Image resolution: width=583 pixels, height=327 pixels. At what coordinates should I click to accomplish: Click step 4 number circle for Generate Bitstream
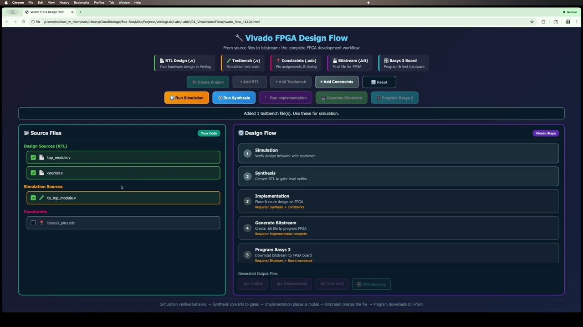pos(247,228)
